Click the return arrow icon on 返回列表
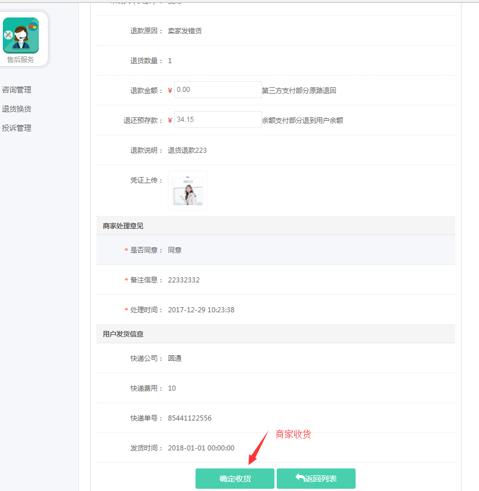Screen dimensions: 479x491 pyautogui.click(x=300, y=478)
